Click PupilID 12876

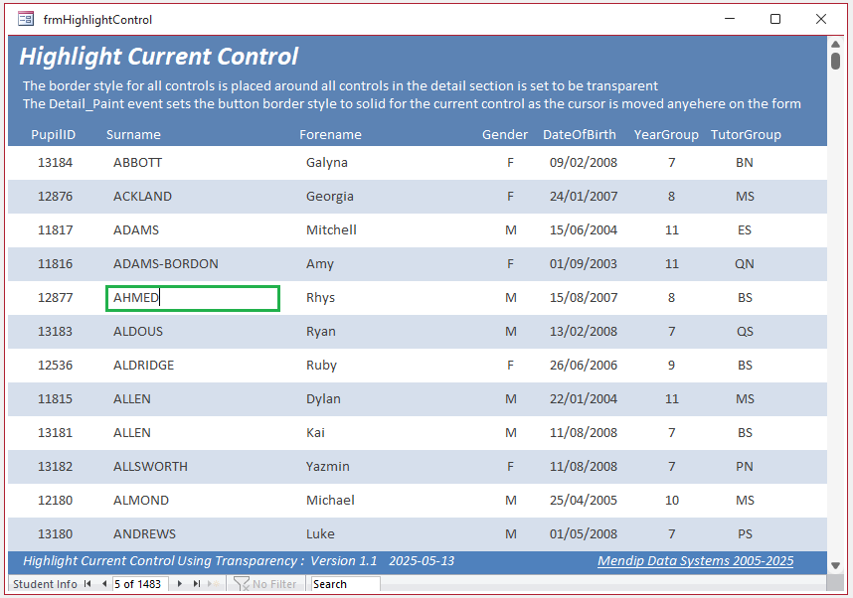coord(55,197)
